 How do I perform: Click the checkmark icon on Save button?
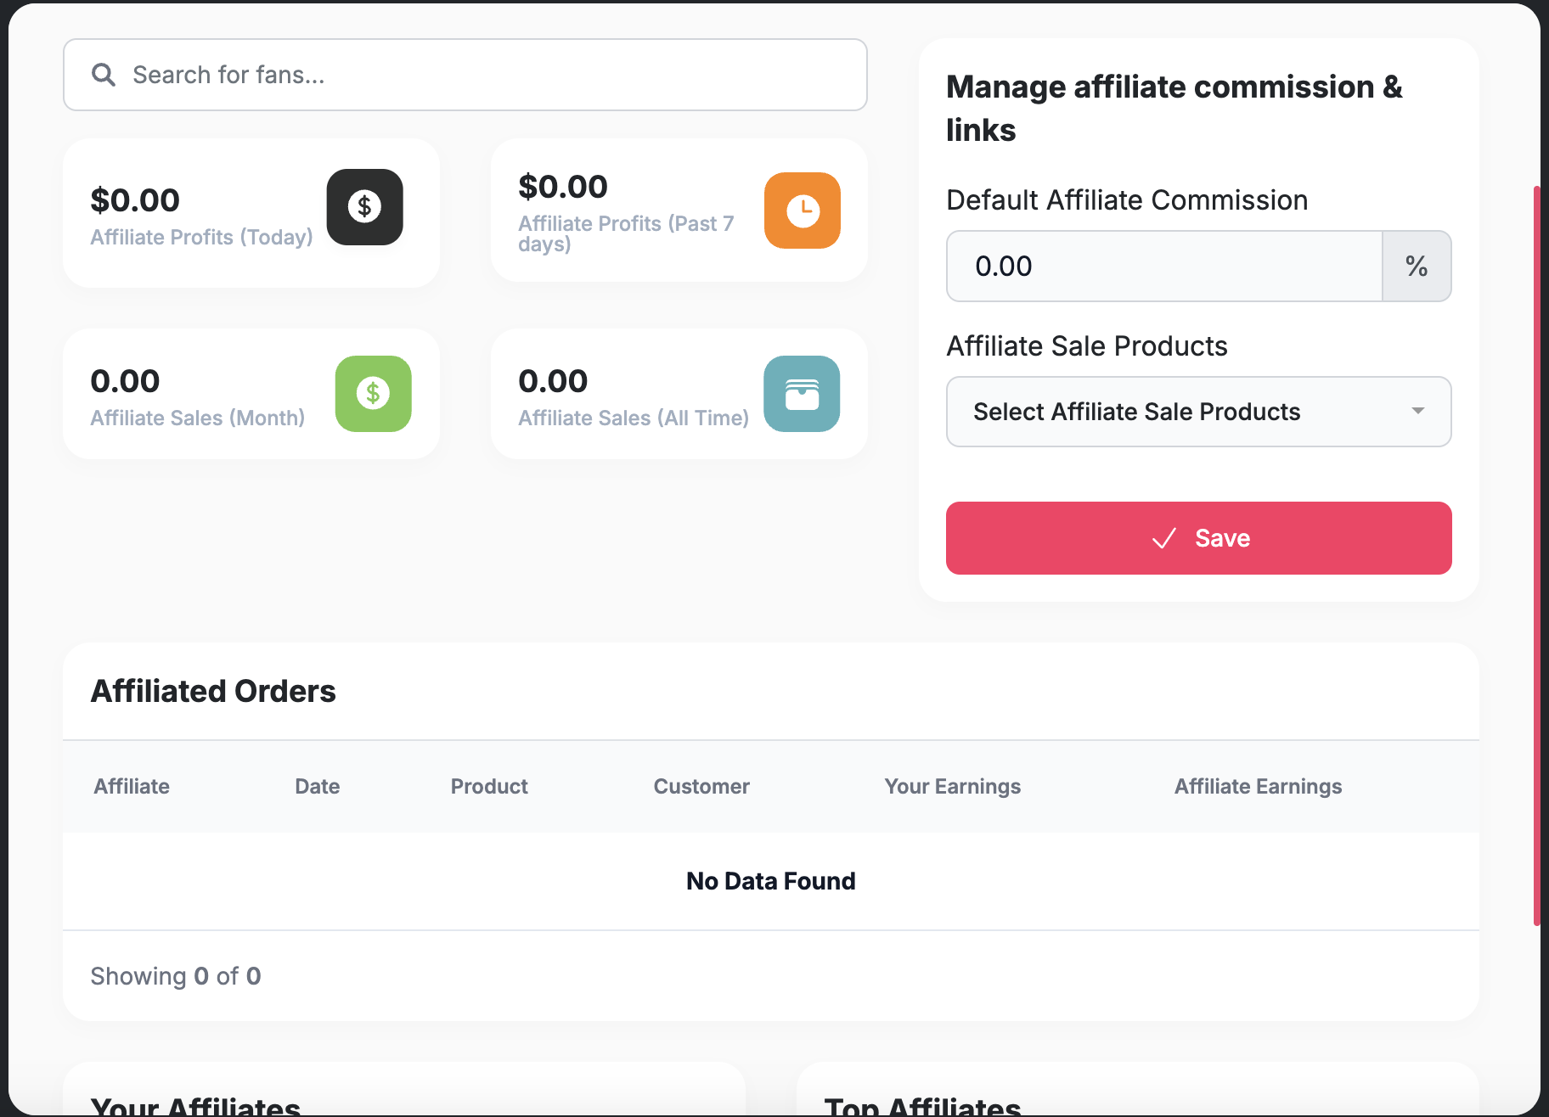(1163, 538)
